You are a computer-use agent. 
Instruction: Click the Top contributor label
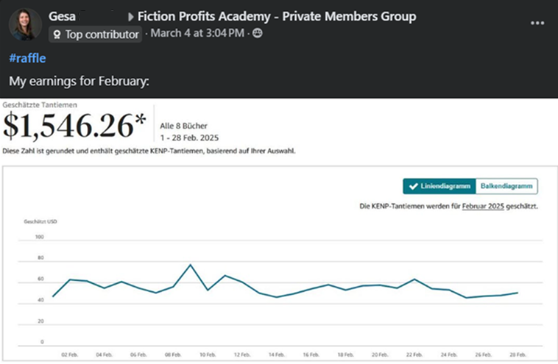pos(102,35)
